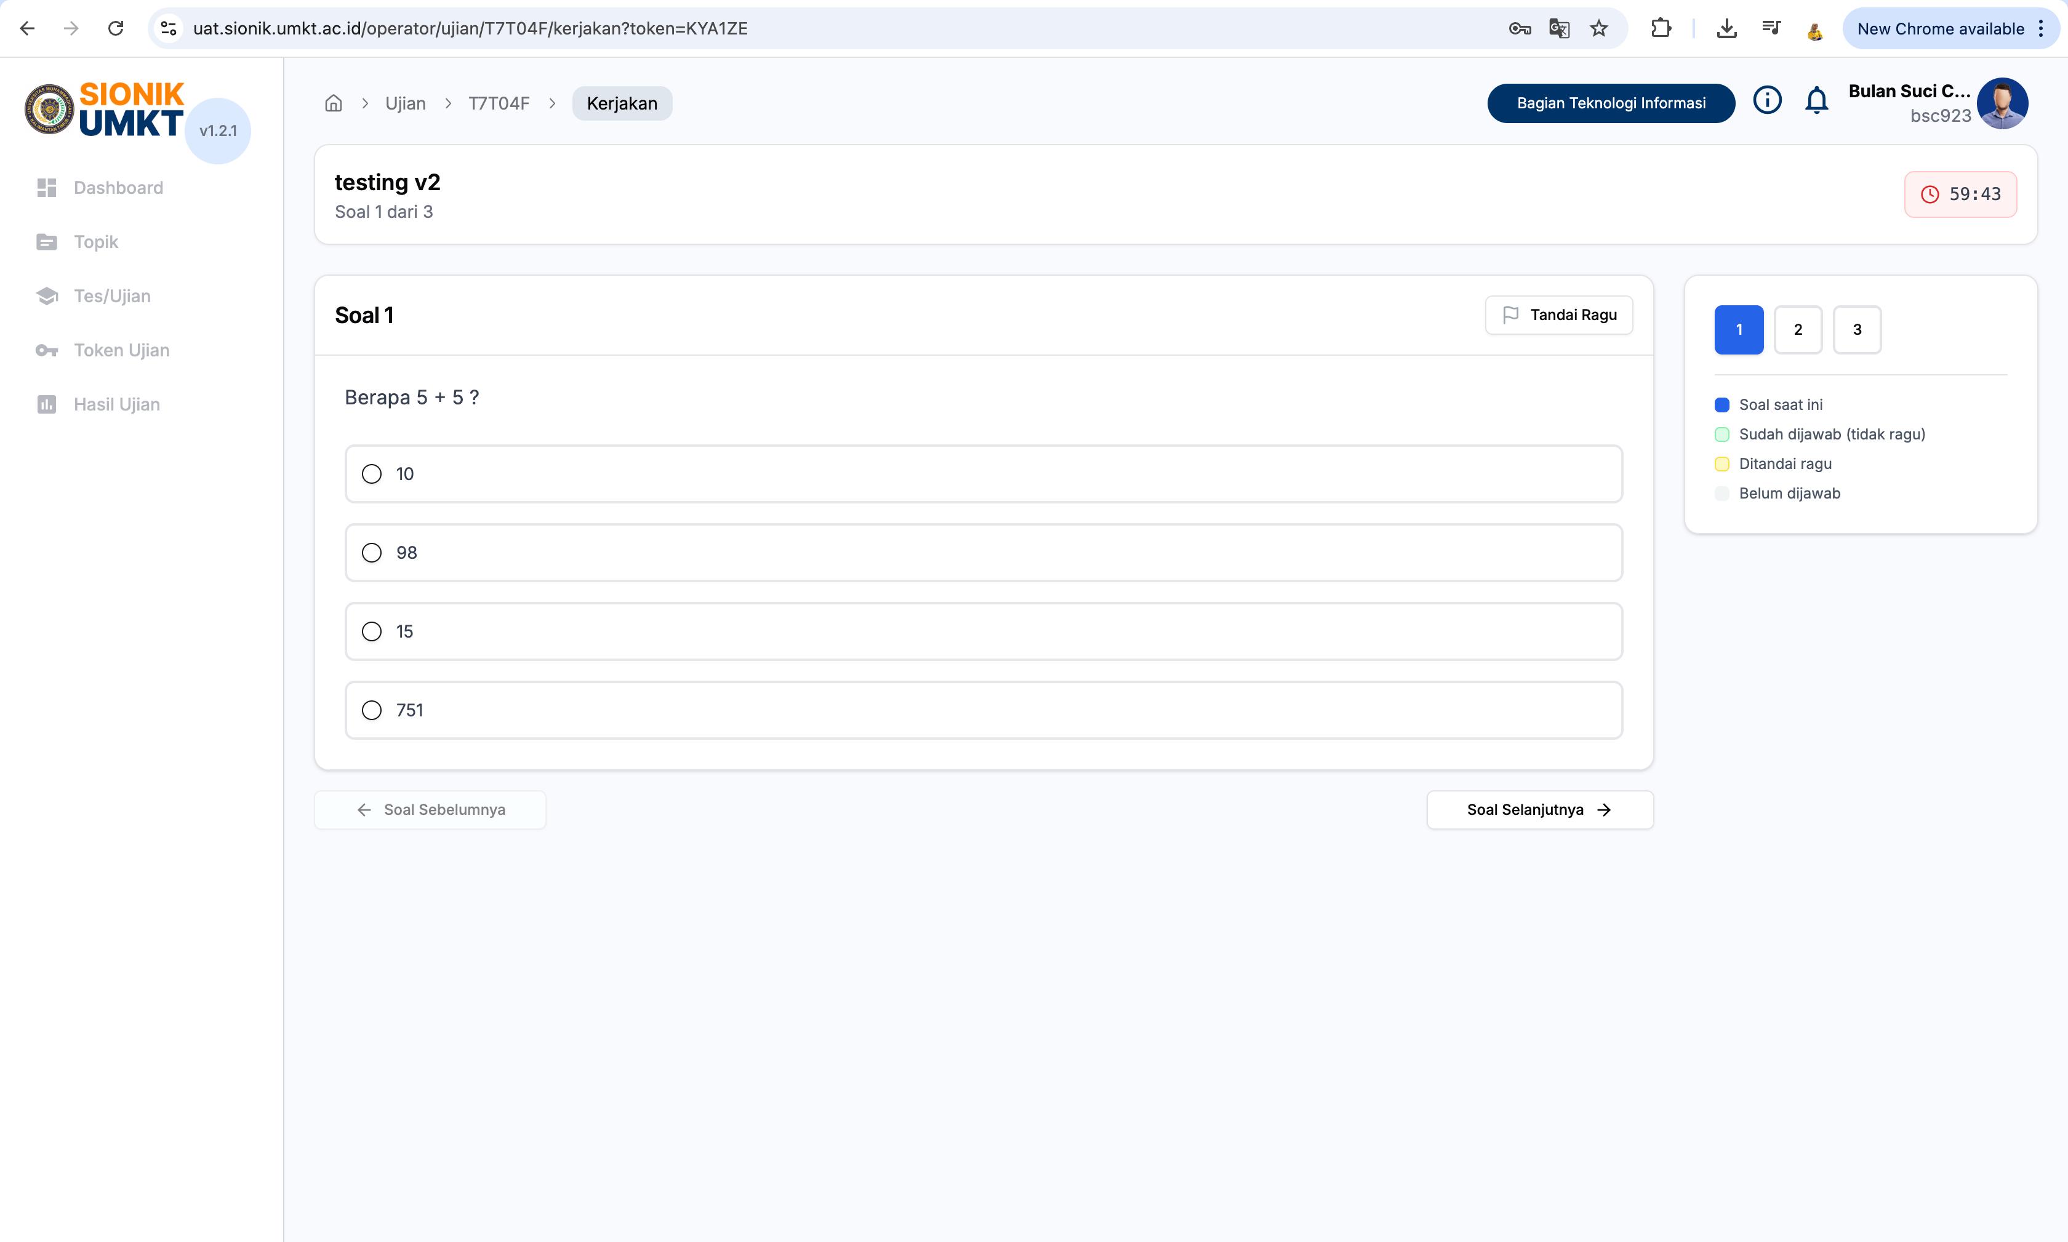The image size is (2068, 1242).
Task: Select answer option 10
Action: click(x=372, y=474)
